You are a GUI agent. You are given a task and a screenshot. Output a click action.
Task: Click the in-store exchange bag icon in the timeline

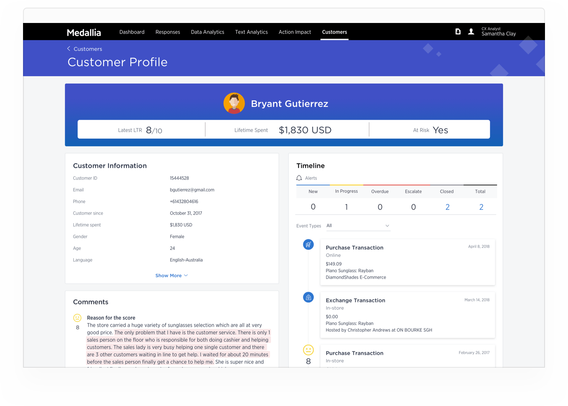[308, 297]
